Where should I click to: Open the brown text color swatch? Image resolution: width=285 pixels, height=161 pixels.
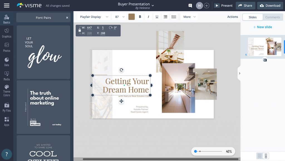(x=131, y=17)
